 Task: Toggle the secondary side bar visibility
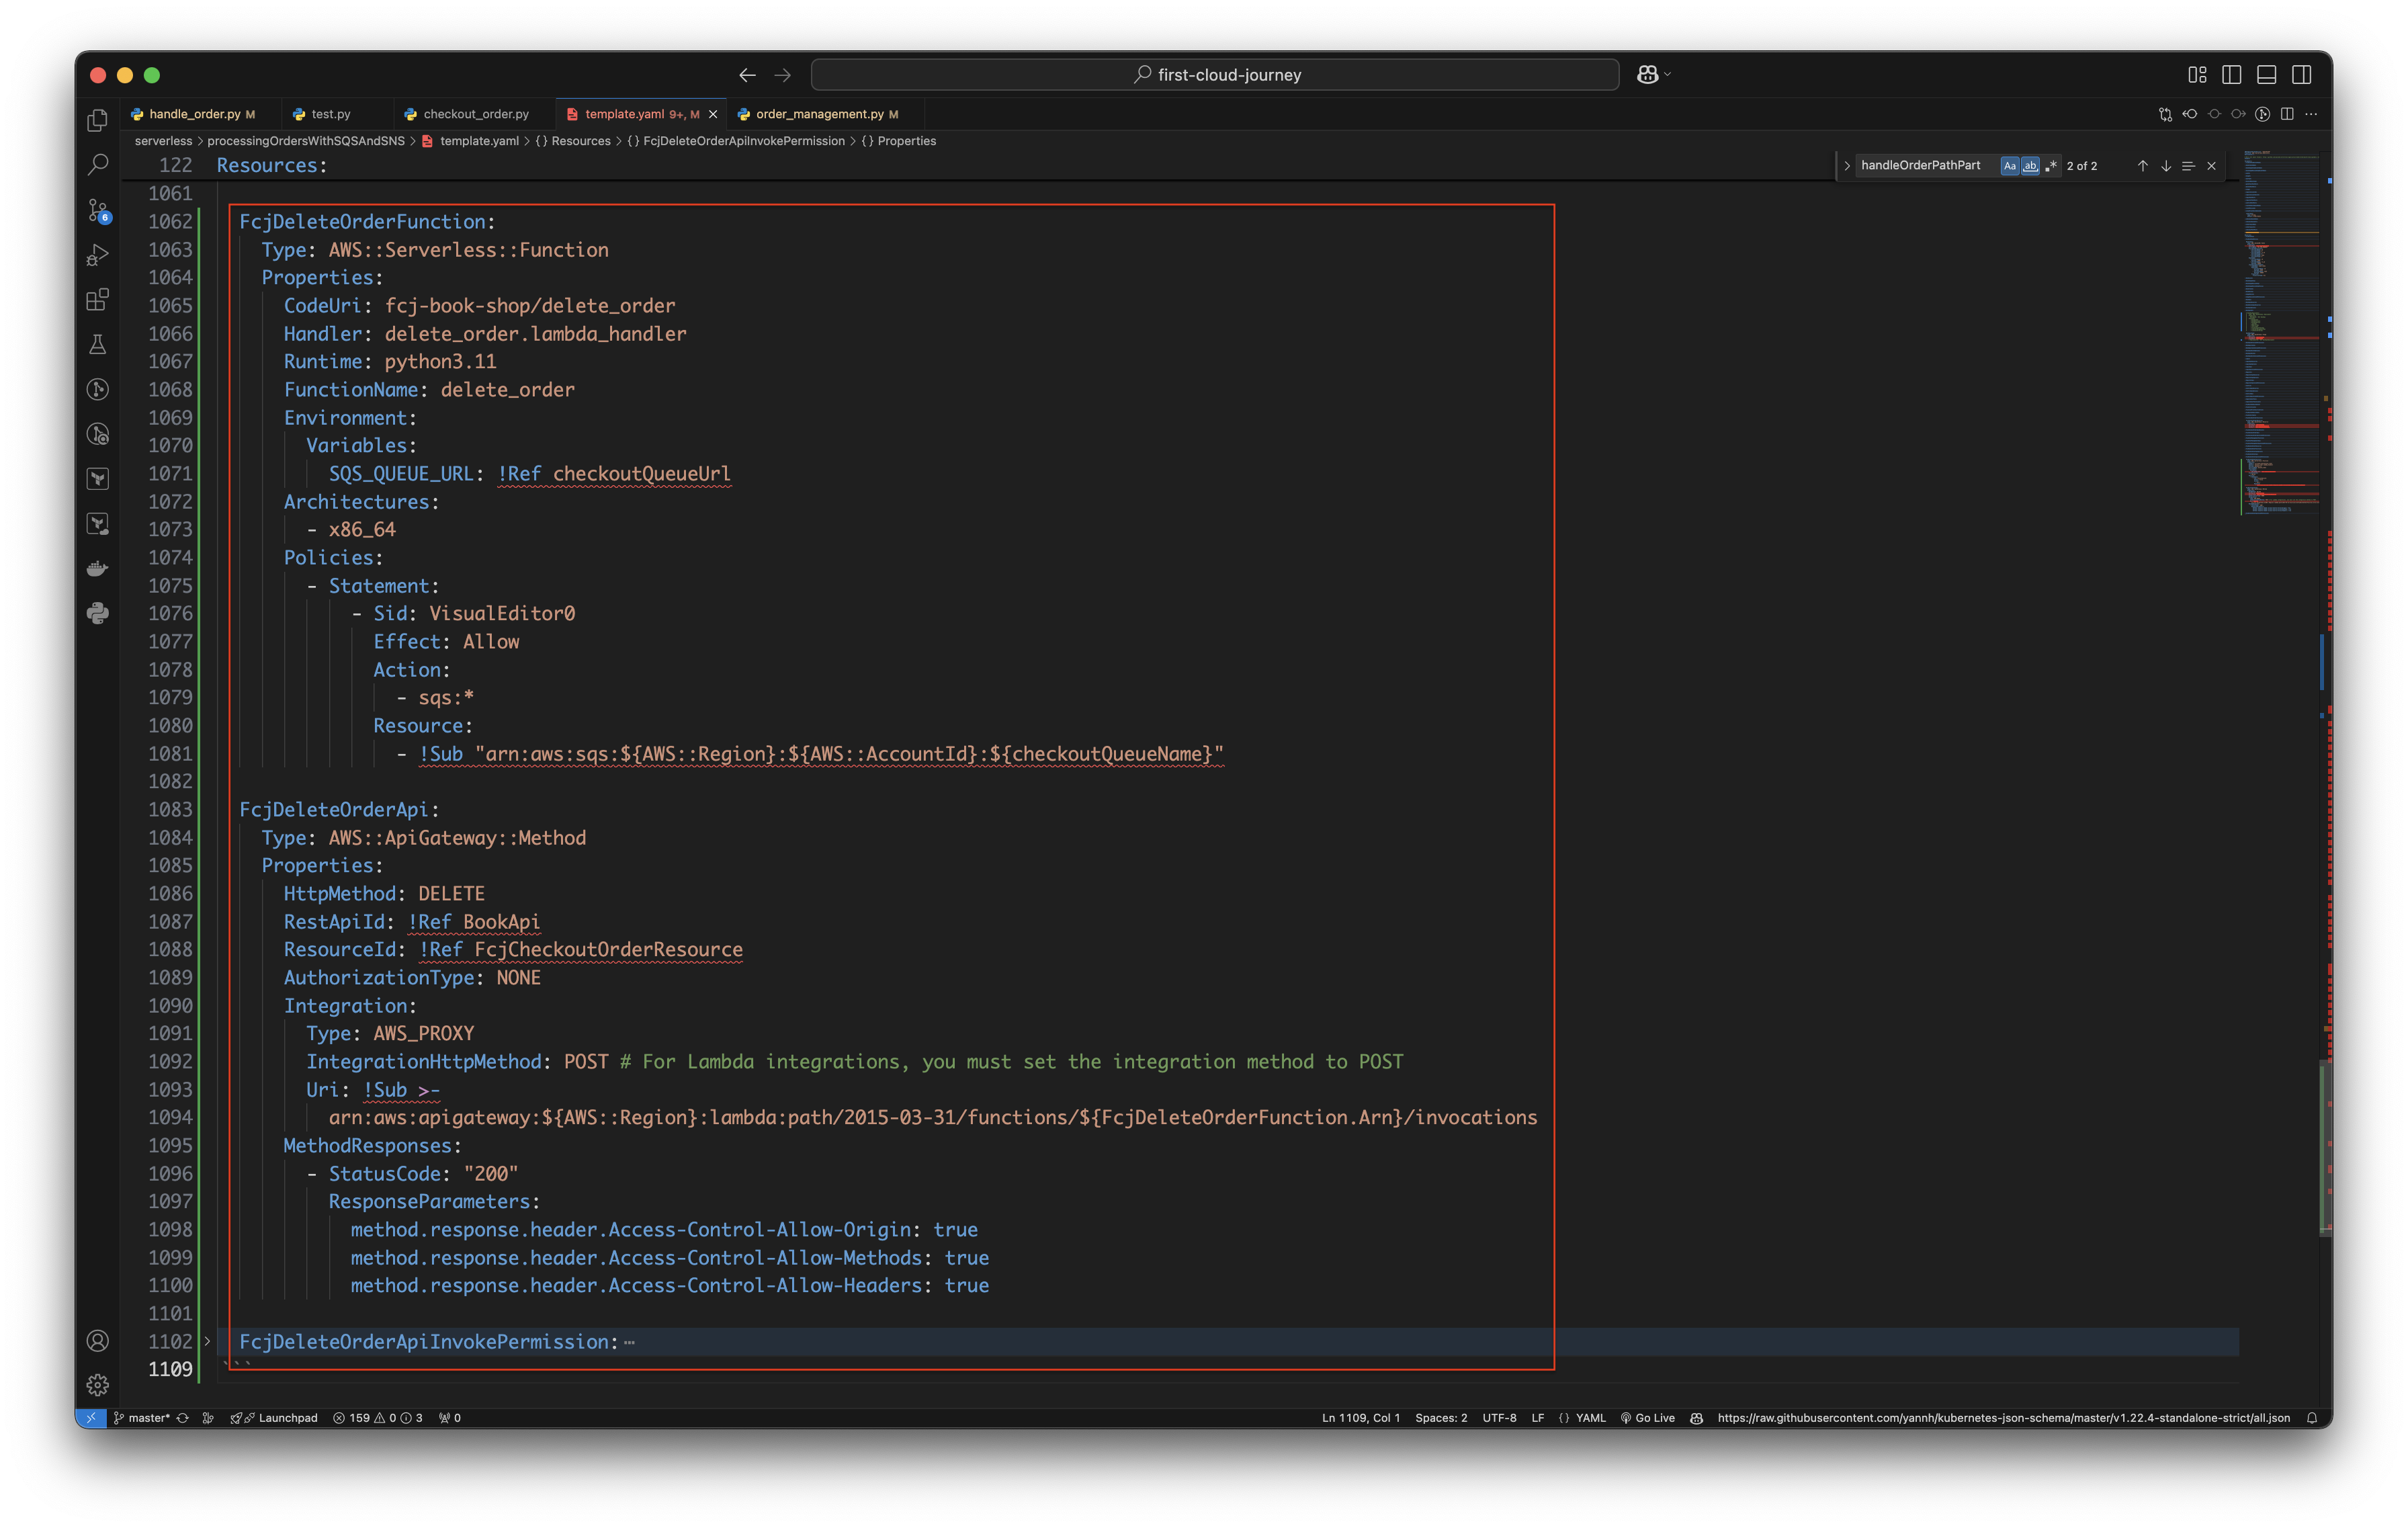click(x=2301, y=75)
